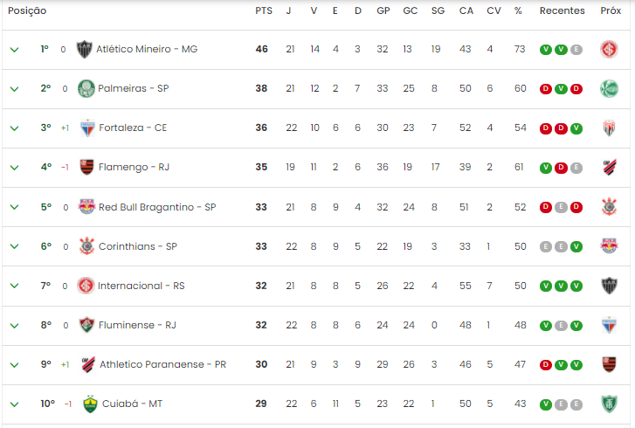
Task: Expand the Atlético Mineiro row chevron
Action: [x=15, y=50]
